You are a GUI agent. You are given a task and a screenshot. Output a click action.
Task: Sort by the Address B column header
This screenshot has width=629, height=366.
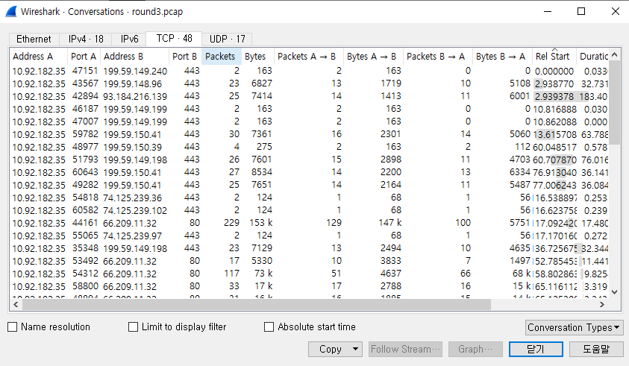pos(135,57)
